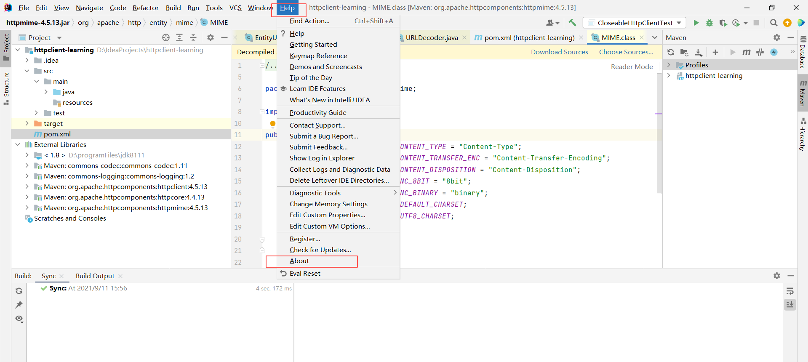This screenshot has height=362, width=808.
Task: Expand Profiles in the Maven panel
Action: [x=669, y=65]
